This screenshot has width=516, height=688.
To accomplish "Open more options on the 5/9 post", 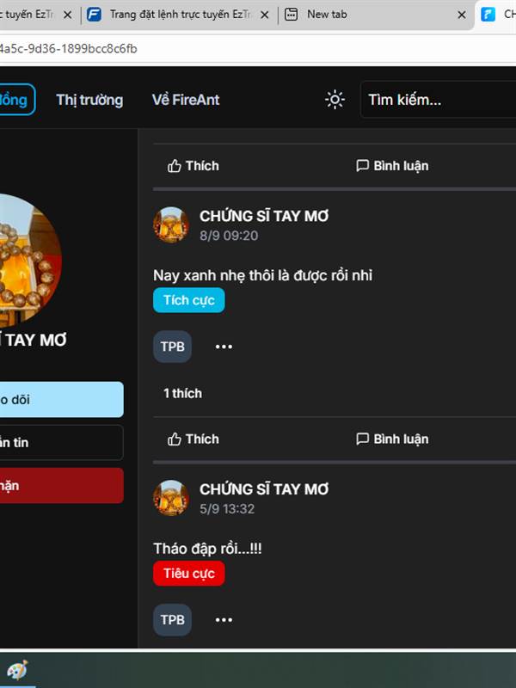I will 224,620.
